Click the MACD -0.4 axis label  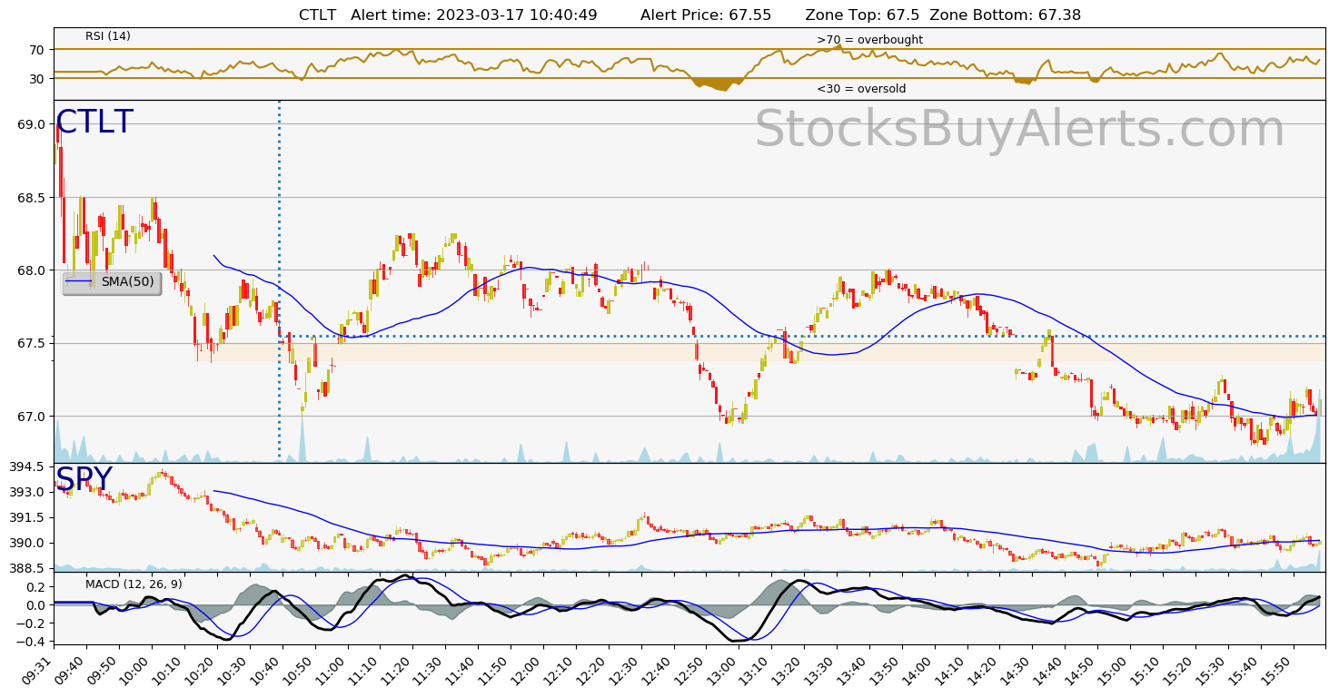coord(30,642)
